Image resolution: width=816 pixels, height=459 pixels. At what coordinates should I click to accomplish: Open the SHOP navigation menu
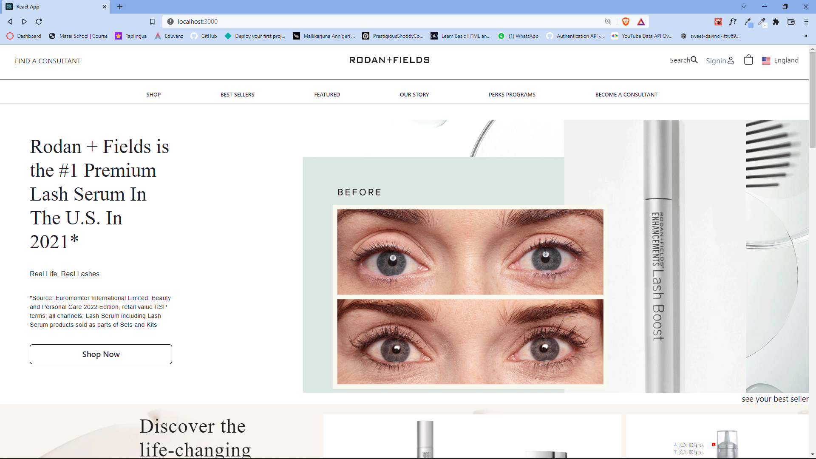tap(153, 94)
